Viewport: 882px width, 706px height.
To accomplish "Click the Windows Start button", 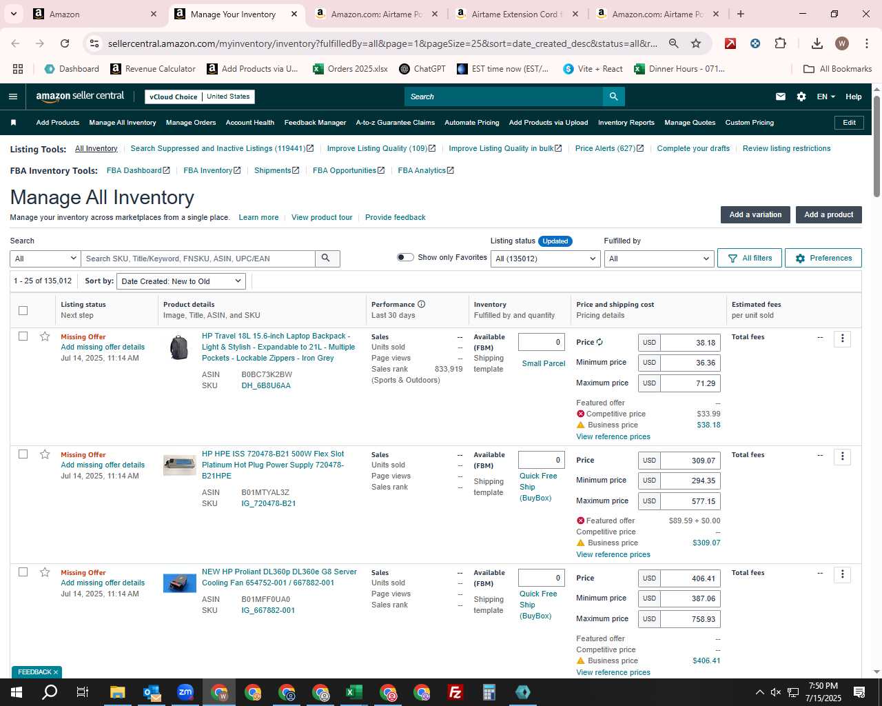I will point(17,692).
